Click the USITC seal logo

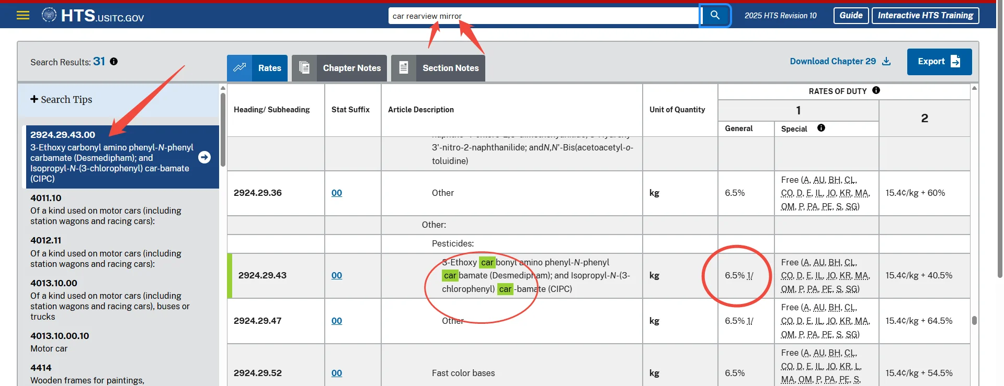click(49, 15)
